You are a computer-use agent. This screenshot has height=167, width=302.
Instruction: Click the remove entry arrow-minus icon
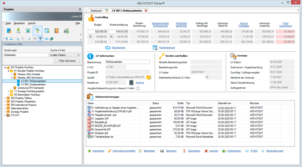[11, 39]
